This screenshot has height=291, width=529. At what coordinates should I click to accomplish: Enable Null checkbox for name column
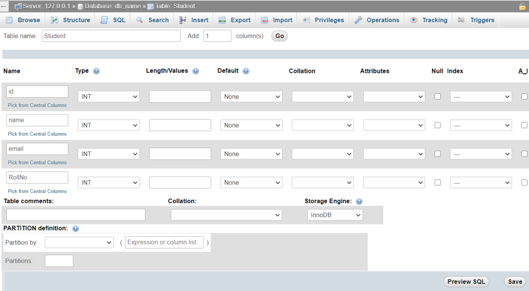click(x=438, y=125)
